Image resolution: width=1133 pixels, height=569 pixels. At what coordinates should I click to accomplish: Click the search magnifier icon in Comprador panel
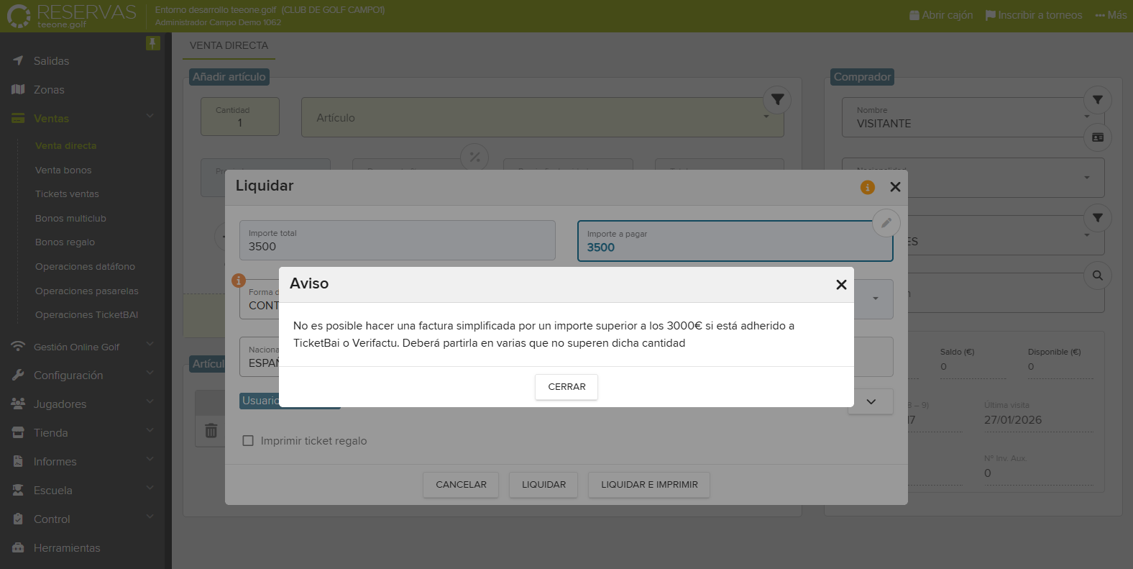[1097, 276]
